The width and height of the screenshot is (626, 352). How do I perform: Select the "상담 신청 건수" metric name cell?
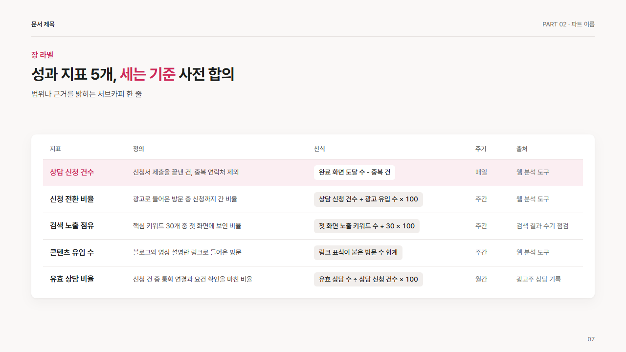[x=72, y=172]
